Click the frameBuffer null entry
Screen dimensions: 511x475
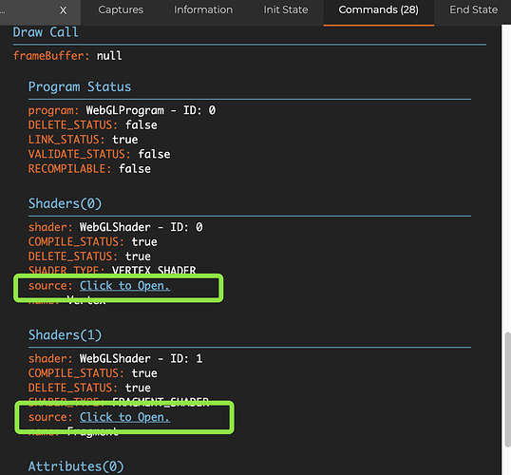pos(67,56)
